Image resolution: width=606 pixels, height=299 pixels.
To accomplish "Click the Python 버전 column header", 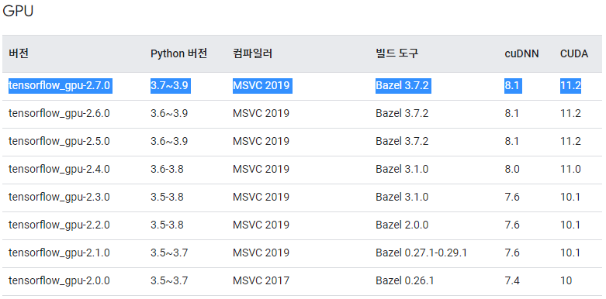I will pyautogui.click(x=179, y=53).
